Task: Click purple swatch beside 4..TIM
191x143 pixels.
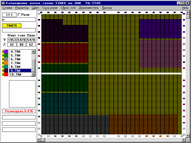Action: (6, 51)
